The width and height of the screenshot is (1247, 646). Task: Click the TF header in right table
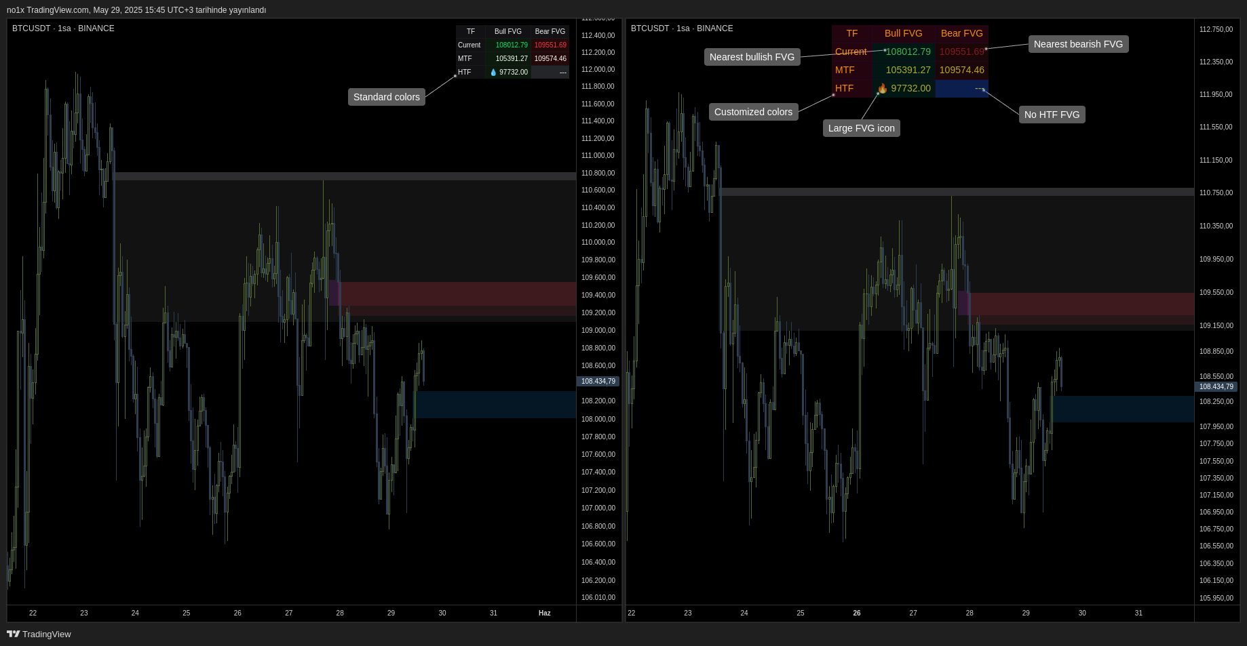click(852, 33)
